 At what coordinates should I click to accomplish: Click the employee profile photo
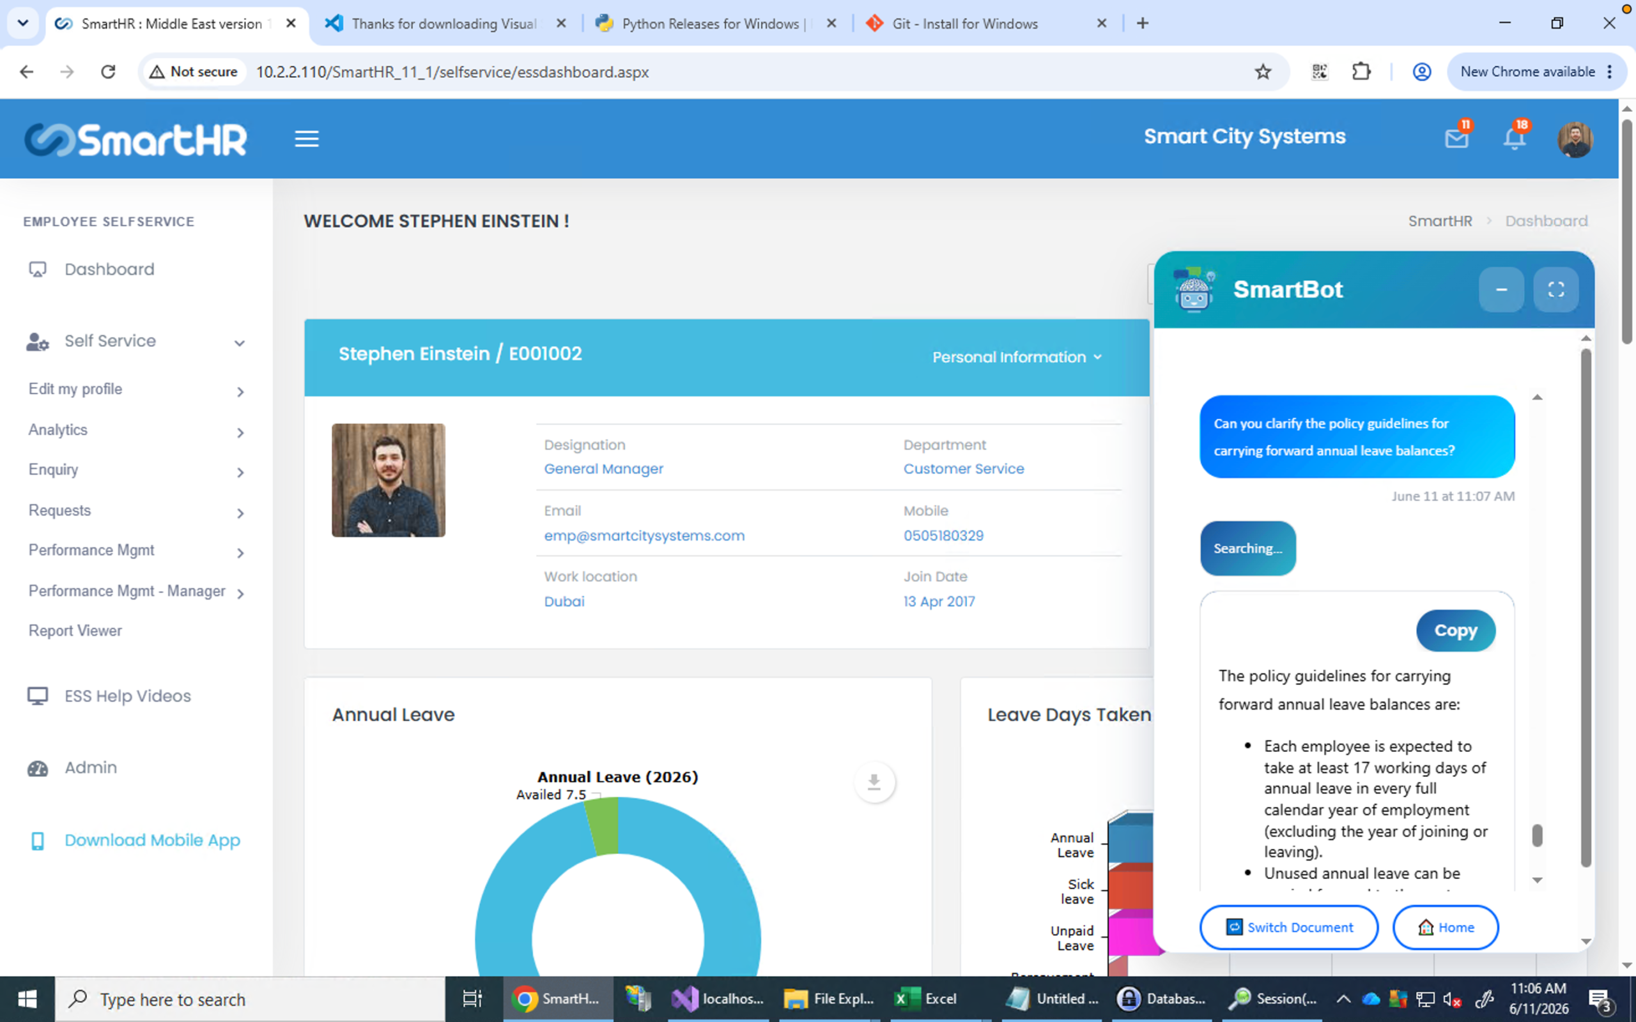[x=388, y=480]
